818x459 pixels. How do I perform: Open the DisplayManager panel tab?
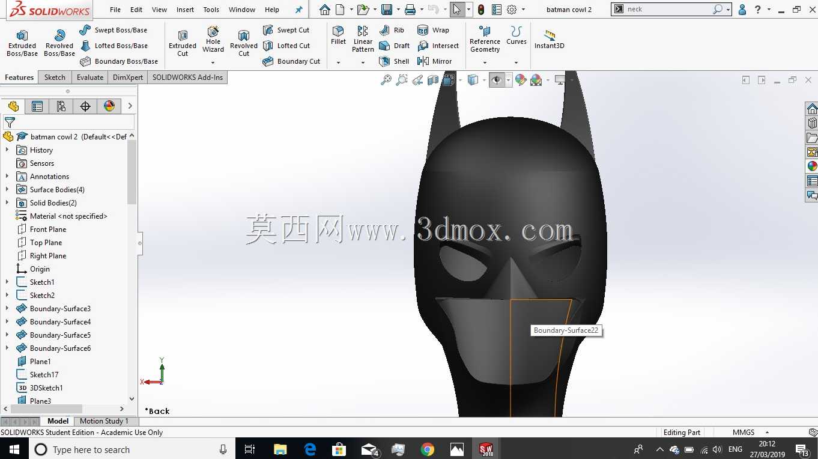click(x=109, y=106)
